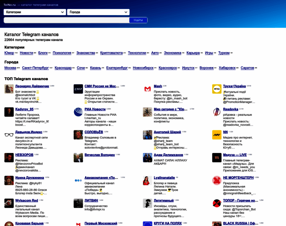This screenshot has width=286, height=226.
Task: Open the Юмор category
Action: pyautogui.click(x=9, y=53)
